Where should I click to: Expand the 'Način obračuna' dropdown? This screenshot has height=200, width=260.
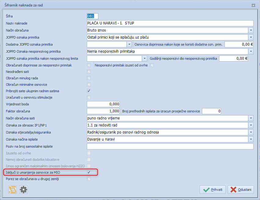[x=251, y=30]
